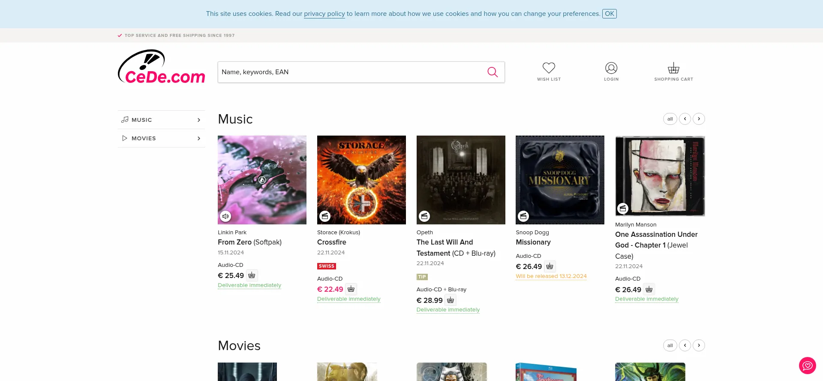
Task: Add Linkin Park From Zero to cart
Action: point(252,275)
